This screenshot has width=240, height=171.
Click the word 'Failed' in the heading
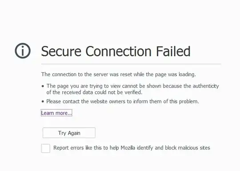point(173,51)
